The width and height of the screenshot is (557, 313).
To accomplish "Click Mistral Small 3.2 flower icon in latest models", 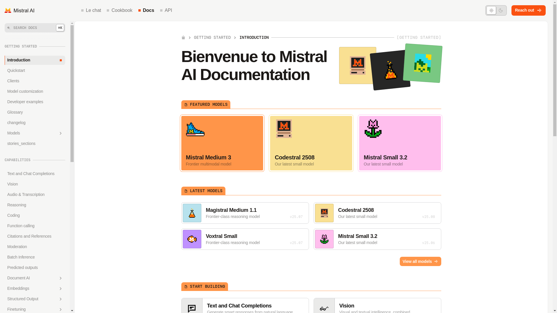I will pyautogui.click(x=324, y=239).
